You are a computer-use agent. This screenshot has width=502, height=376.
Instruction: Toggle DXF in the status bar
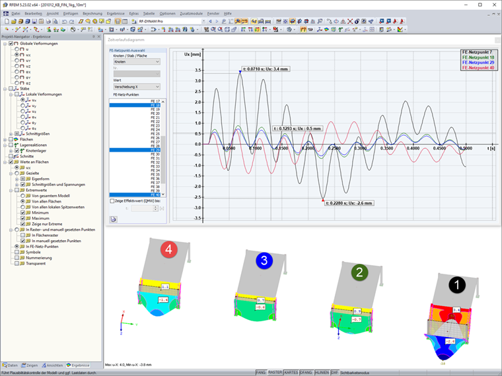coord(334,373)
